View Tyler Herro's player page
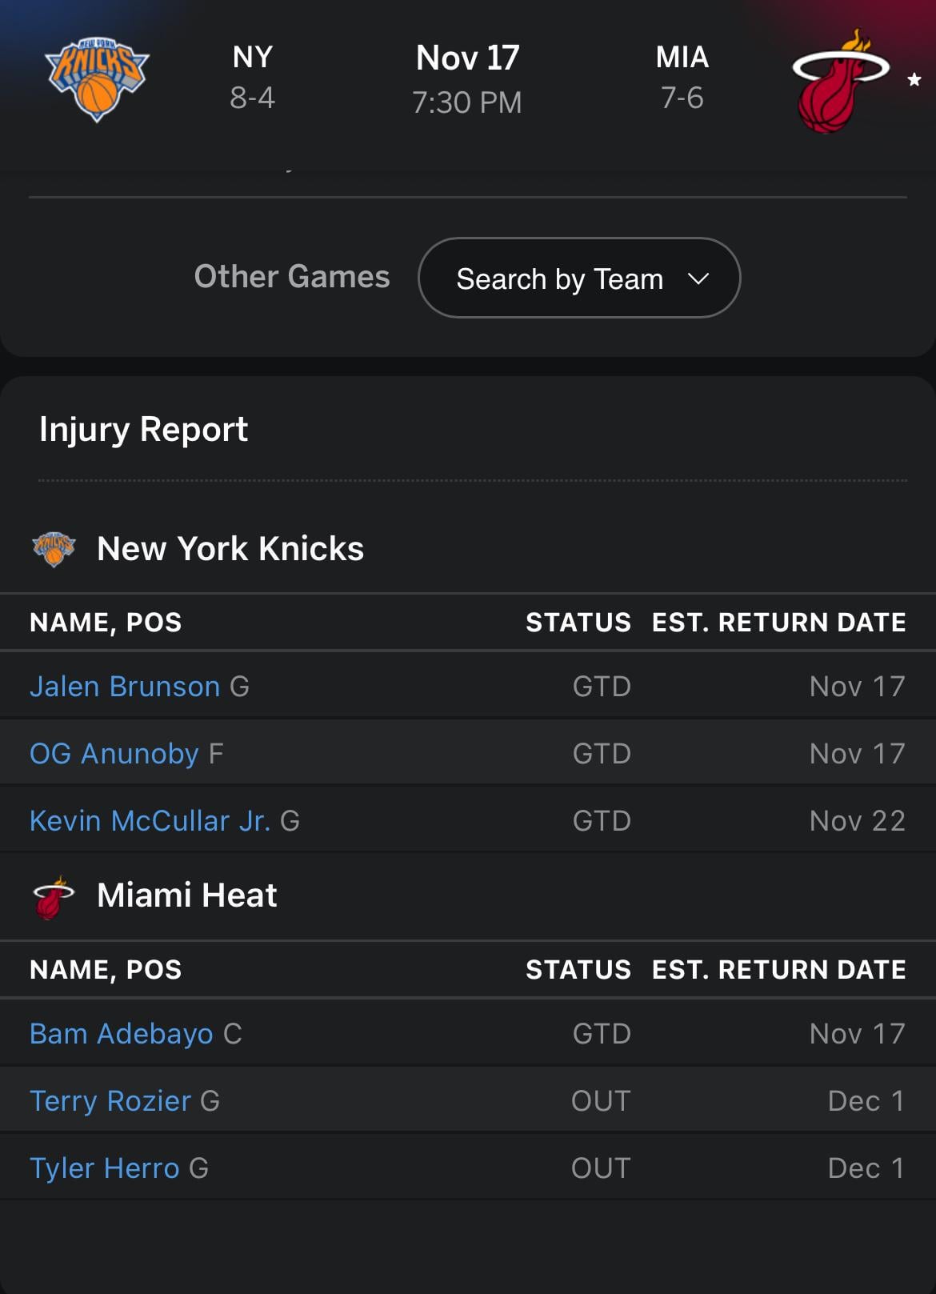This screenshot has height=1294, width=936. tap(105, 1168)
